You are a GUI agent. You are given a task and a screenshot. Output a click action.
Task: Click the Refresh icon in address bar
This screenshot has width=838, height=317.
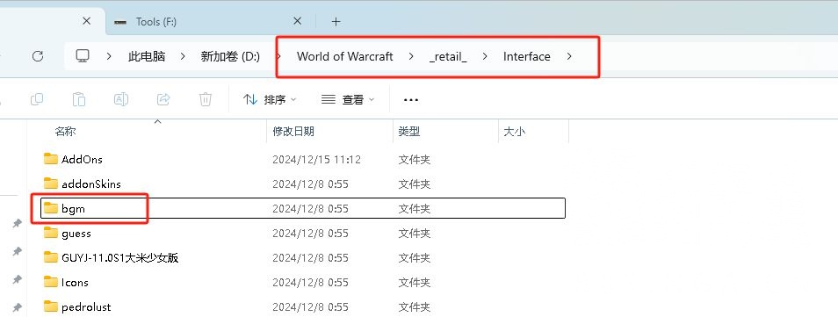pyautogui.click(x=38, y=56)
